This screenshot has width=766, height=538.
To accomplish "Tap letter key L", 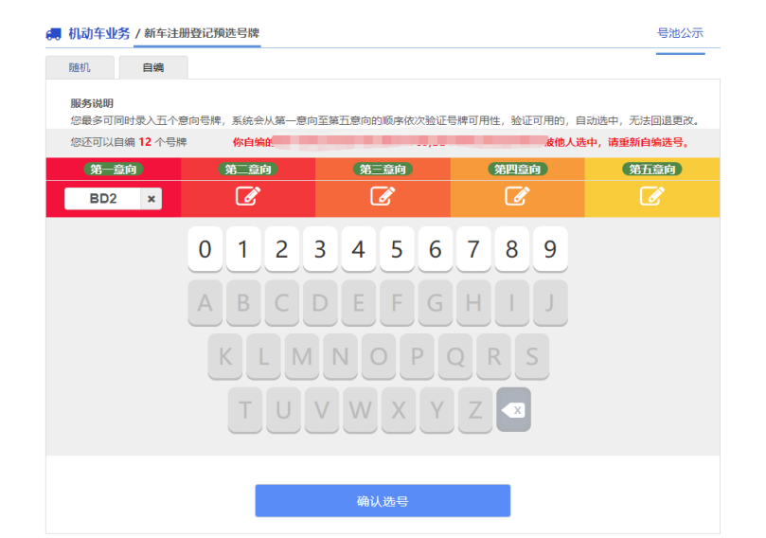I will [x=263, y=356].
